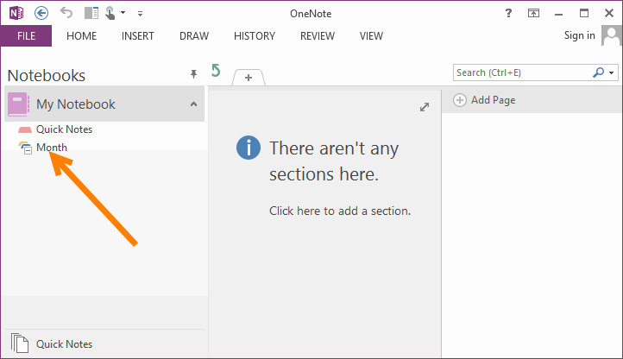Click the user account avatar

click(611, 35)
